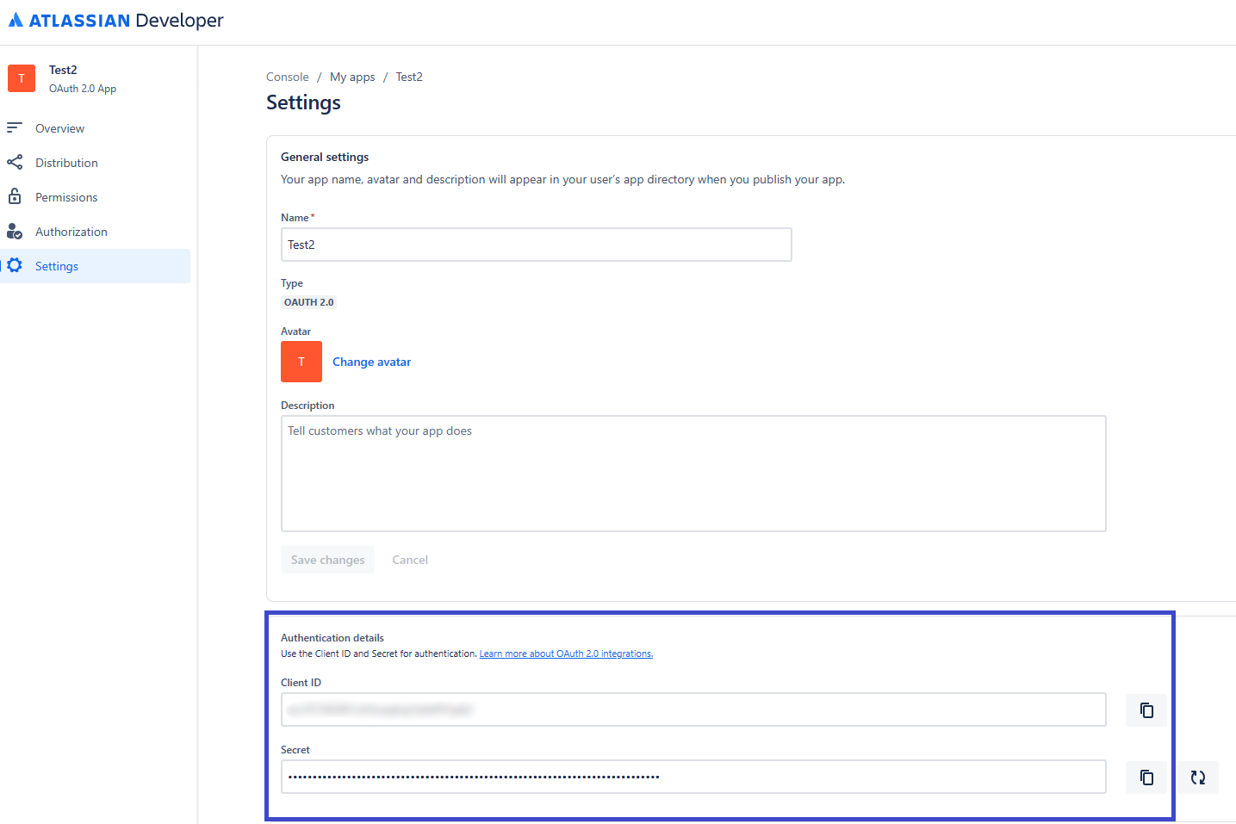
Task: Open Permissions via the lock icon
Action: point(15,196)
